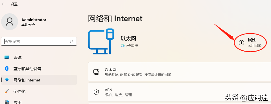Click the 系统 monitor icon

tap(7, 57)
